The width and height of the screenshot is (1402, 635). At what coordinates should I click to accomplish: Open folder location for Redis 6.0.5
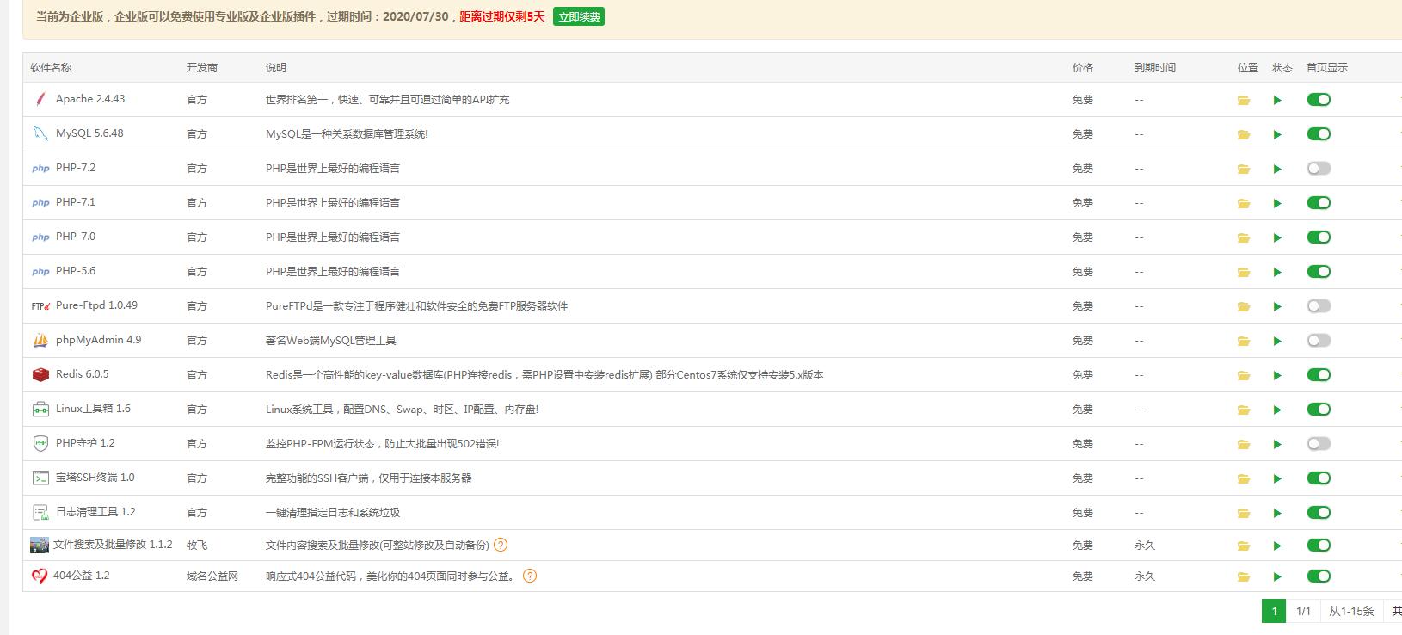(x=1243, y=375)
